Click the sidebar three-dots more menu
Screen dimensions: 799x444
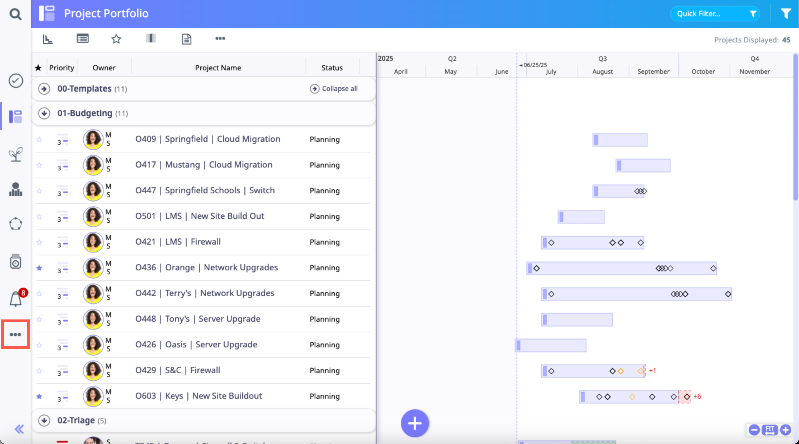[x=15, y=334]
